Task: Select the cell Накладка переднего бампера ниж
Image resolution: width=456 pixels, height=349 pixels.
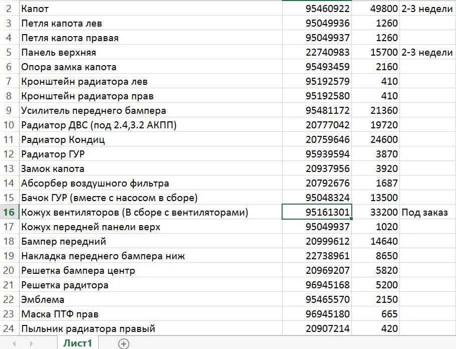Action: 151,256
